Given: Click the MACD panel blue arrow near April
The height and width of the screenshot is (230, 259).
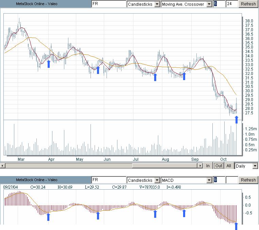Looking at the screenshot, I should pos(49,216).
